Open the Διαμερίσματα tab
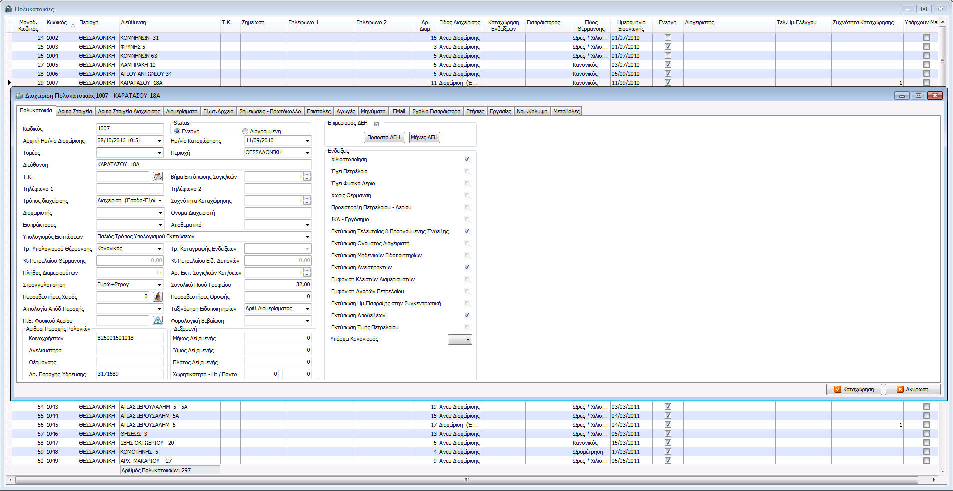Viewport: 953px width, 491px height. pos(182,111)
